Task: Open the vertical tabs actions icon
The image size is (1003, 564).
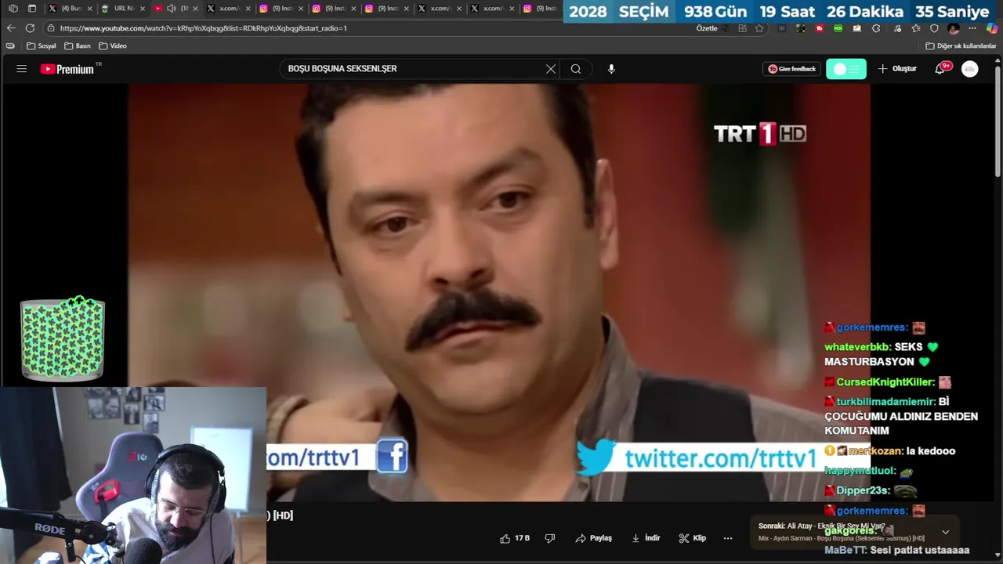Action: (32, 9)
